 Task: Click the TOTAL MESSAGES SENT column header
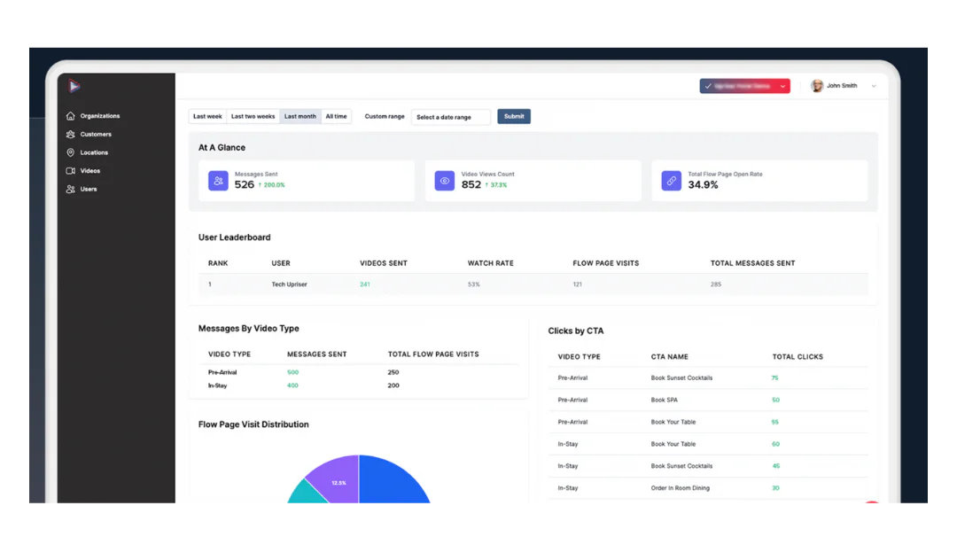click(x=752, y=263)
